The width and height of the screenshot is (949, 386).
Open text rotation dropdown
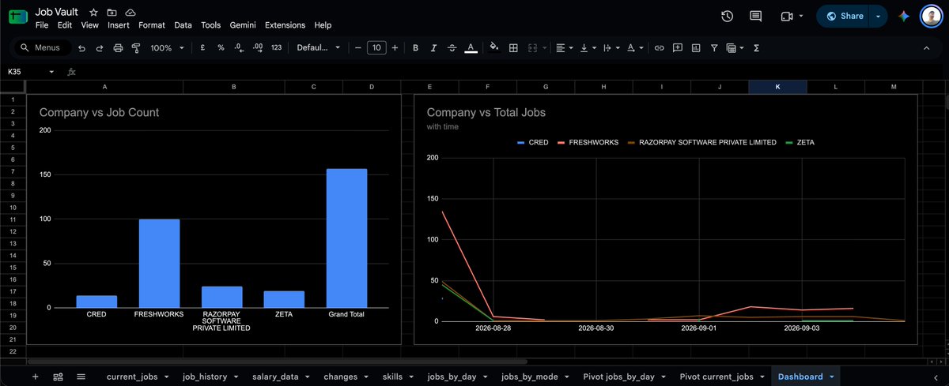coord(634,48)
